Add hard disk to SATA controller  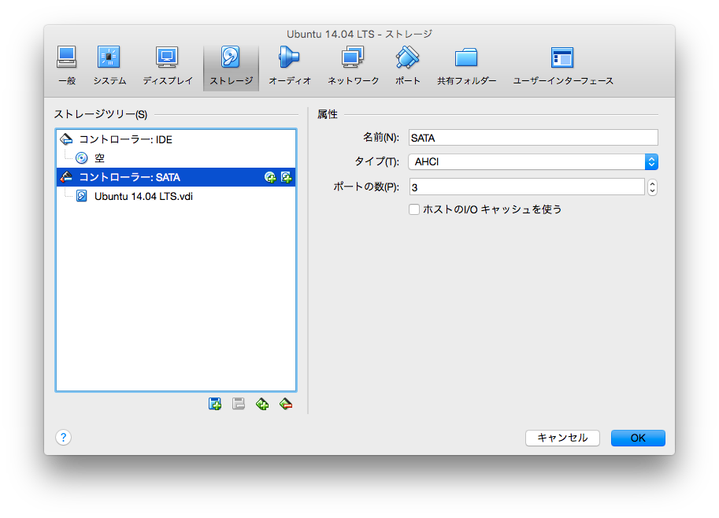point(287,177)
